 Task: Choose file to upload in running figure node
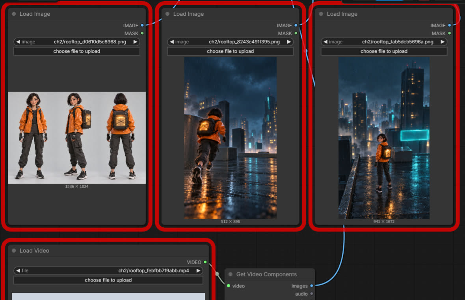pyautogui.click(x=231, y=51)
